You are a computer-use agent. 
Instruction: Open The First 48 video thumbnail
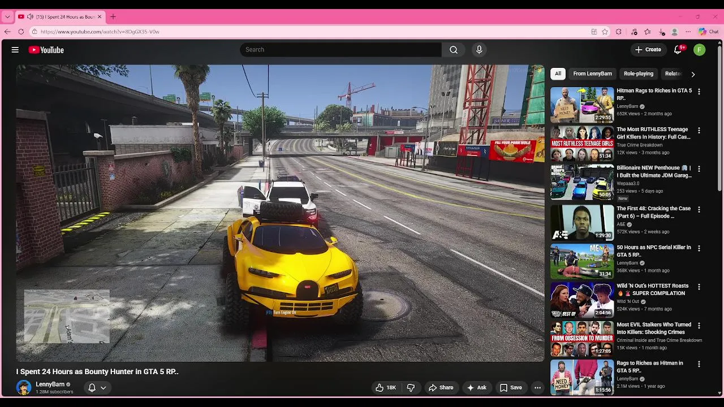[582, 222]
